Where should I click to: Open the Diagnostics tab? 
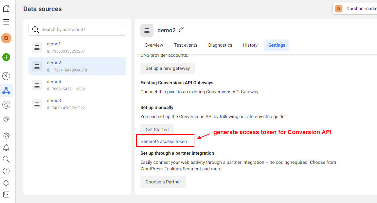pyautogui.click(x=220, y=45)
